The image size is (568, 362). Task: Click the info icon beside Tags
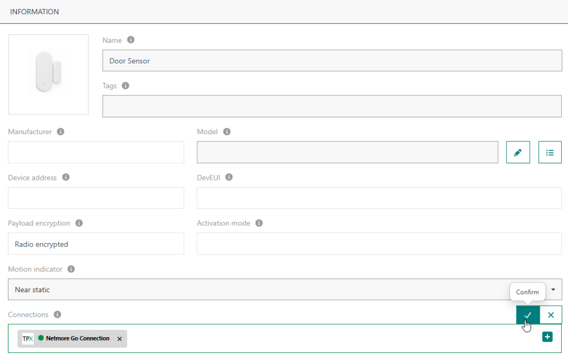(125, 86)
